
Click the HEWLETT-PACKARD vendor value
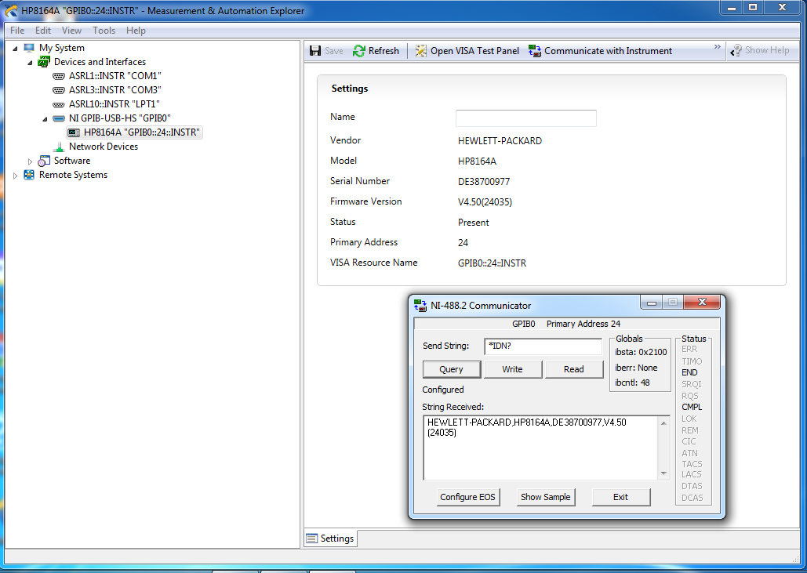tap(500, 141)
